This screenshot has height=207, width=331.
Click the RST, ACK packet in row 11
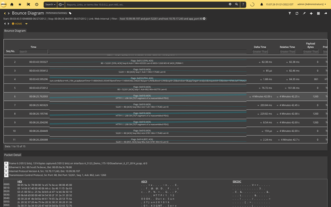(x=148, y=140)
